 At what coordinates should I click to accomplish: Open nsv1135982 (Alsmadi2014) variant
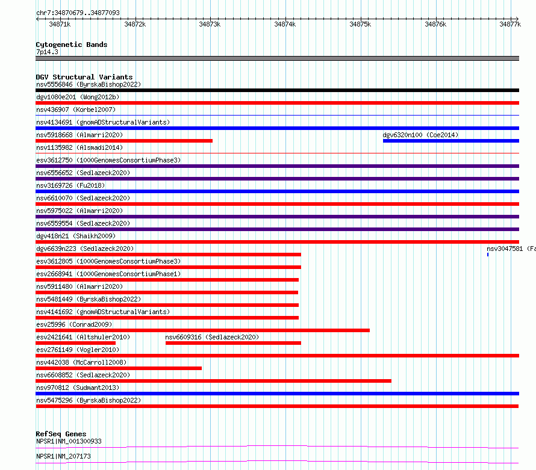(x=79, y=147)
